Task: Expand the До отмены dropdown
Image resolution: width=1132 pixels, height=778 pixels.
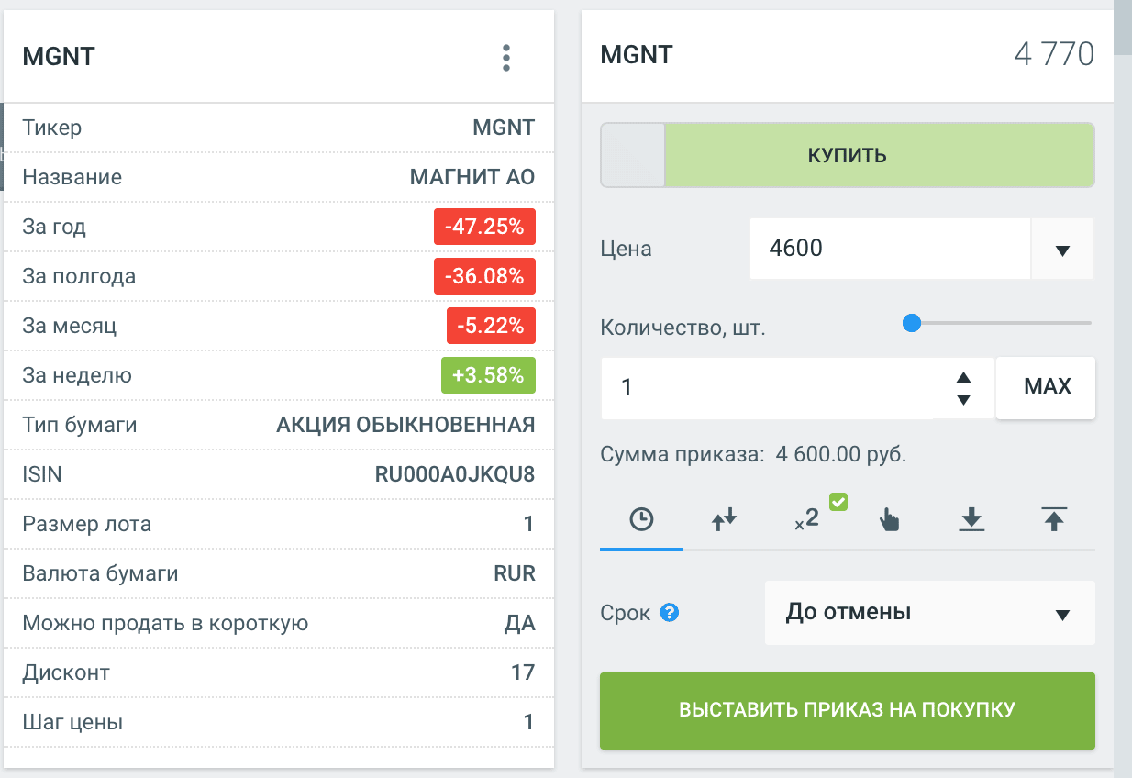Action: click(1062, 614)
